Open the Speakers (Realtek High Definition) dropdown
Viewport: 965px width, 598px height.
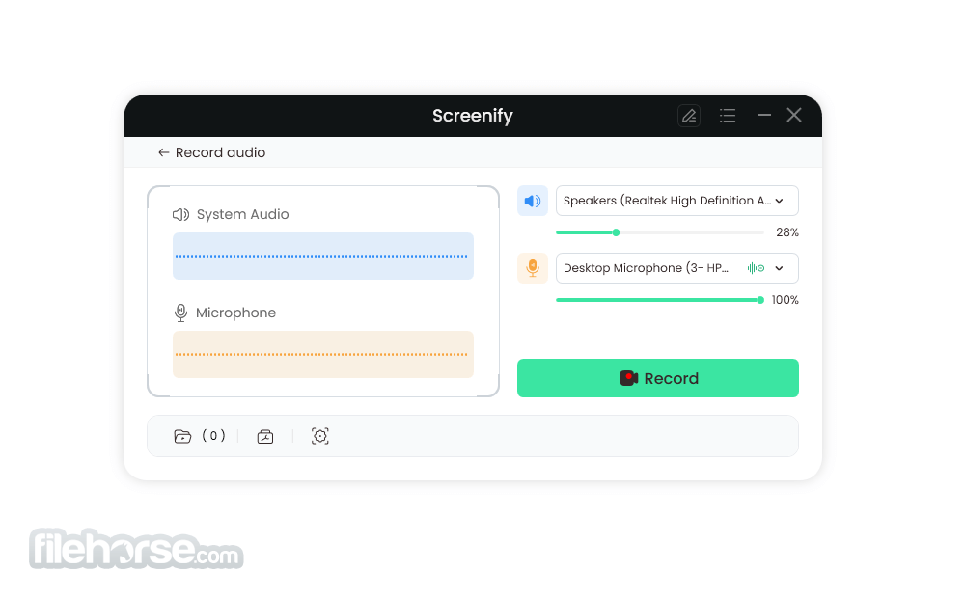677,201
